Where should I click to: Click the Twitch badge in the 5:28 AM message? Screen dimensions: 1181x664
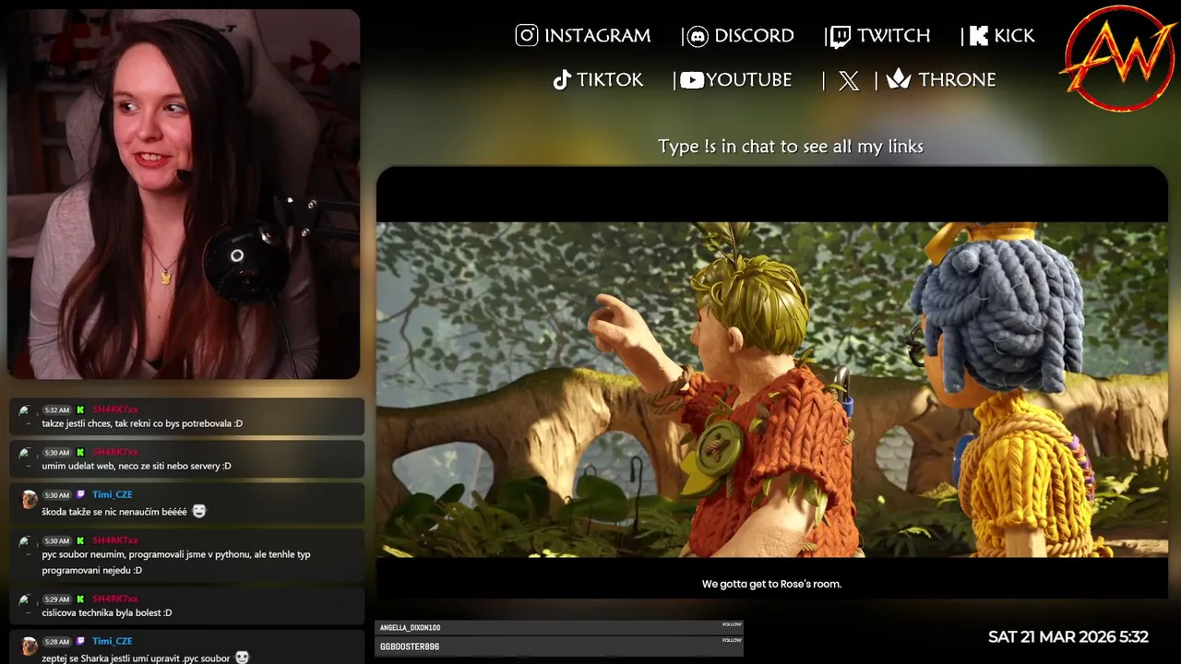pos(80,641)
